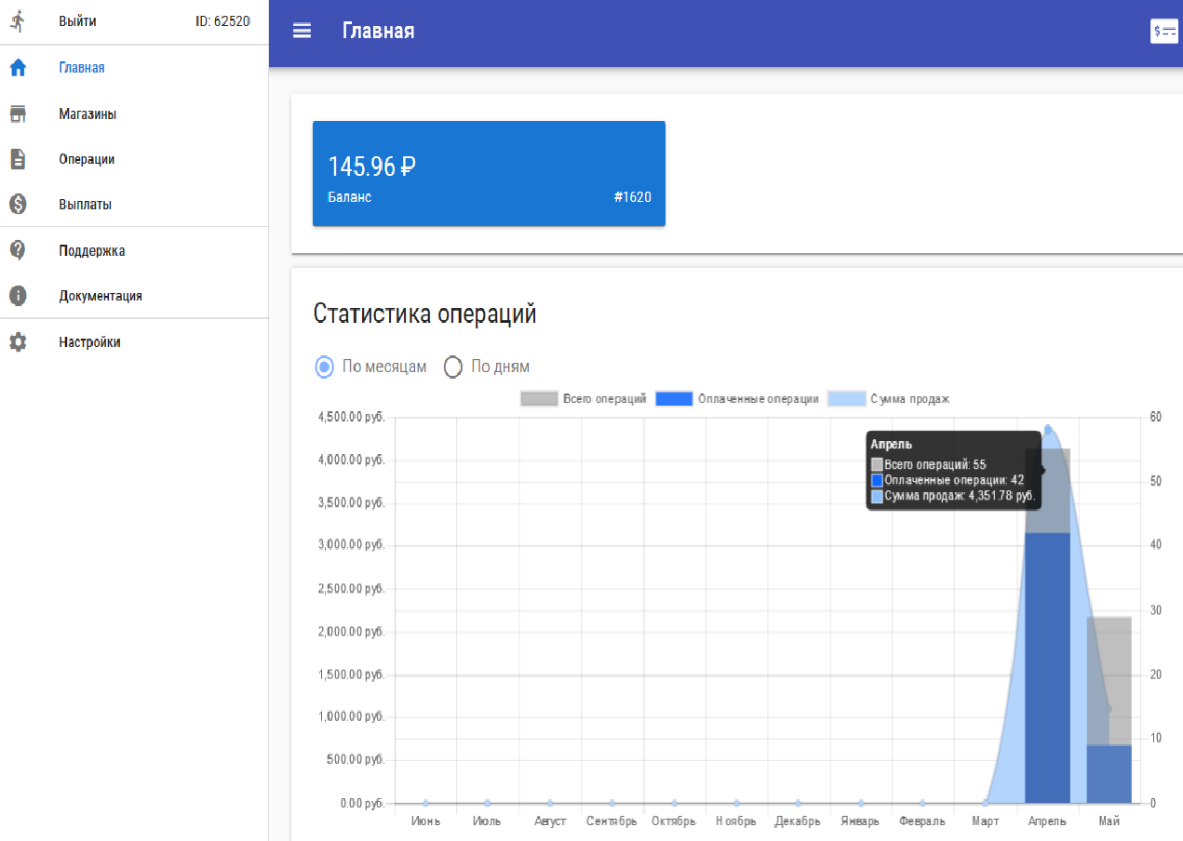This screenshot has height=841, width=1183.
Task: Click the account number #1620
Action: 633,197
